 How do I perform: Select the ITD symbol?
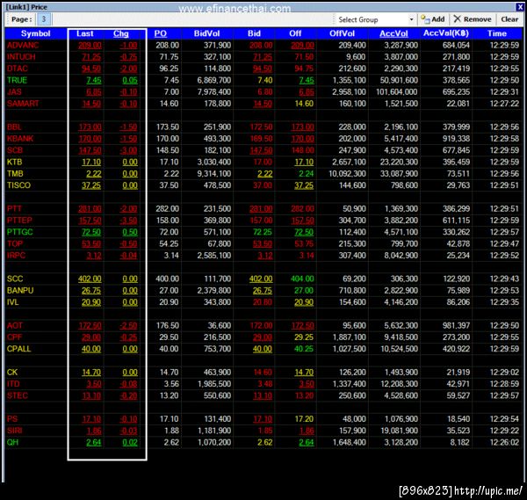pos(13,384)
